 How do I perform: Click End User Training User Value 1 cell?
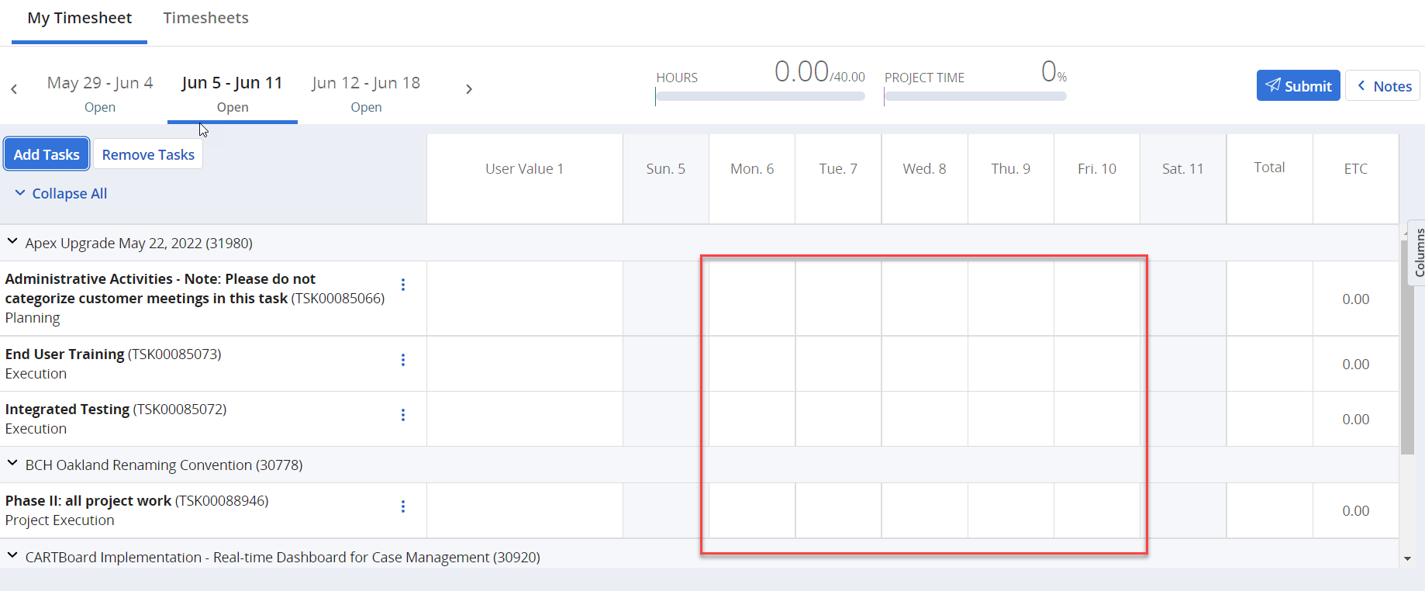[x=525, y=364]
